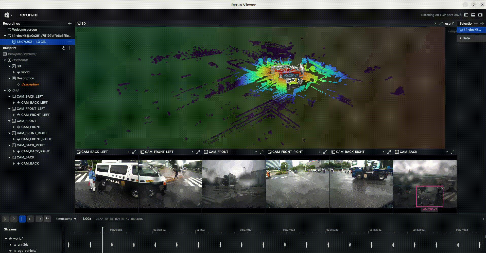Select the description entry in the Blueprint tree
The width and height of the screenshot is (486, 253).
30,84
